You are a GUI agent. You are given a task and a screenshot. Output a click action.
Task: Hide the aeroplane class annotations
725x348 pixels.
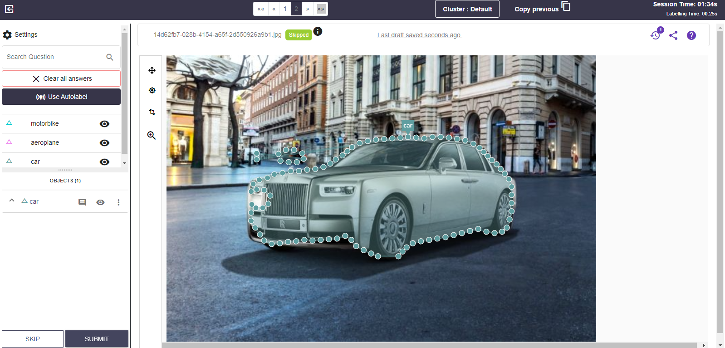[x=104, y=143]
